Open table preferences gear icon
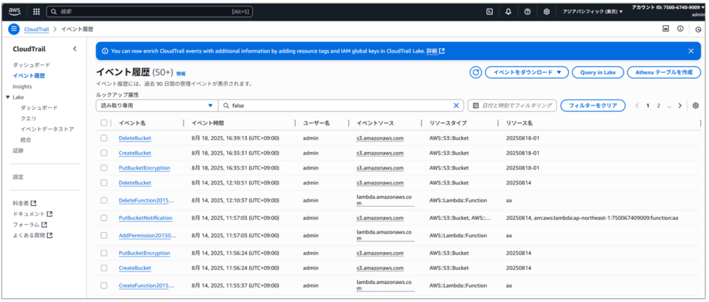This screenshot has width=709, height=302. point(696,106)
